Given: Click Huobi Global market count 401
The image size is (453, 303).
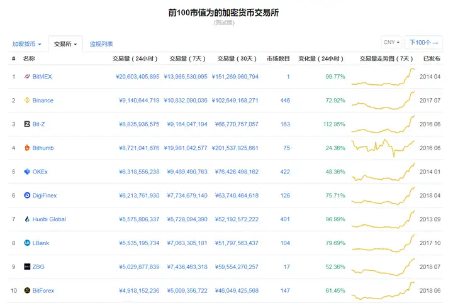Looking at the screenshot, I should click(285, 219).
